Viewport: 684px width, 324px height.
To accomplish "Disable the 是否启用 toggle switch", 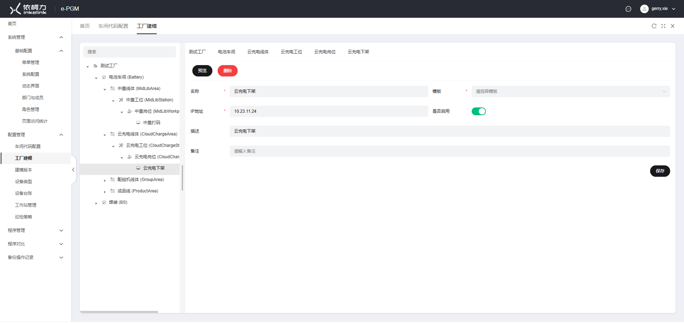I will (x=478, y=111).
